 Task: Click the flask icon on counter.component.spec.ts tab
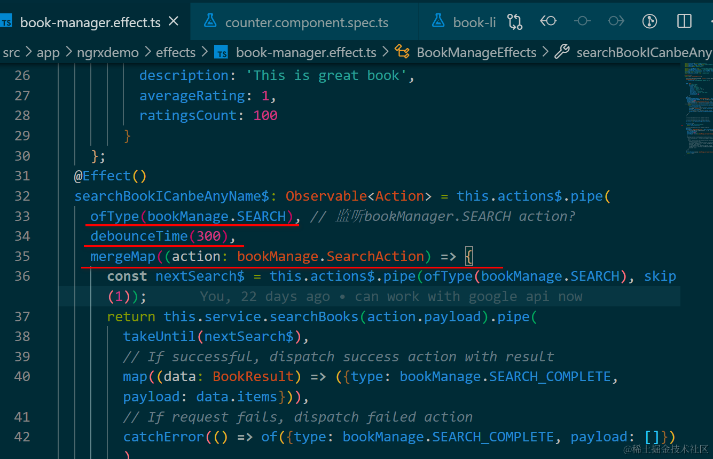coord(210,21)
